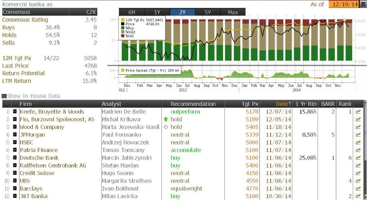Screen dimensions: 369x201
Task: Sort table by Rank column header
Action: [345, 104]
